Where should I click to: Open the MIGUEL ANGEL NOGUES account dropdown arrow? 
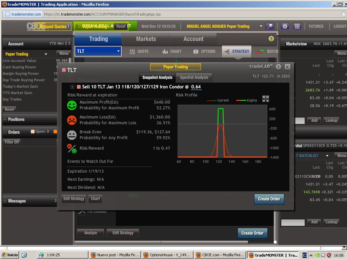coord(261,26)
